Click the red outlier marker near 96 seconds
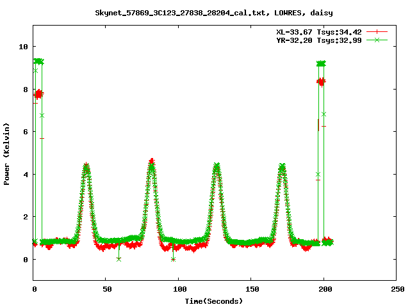The height and width of the screenshot is (307, 410). coord(173,259)
